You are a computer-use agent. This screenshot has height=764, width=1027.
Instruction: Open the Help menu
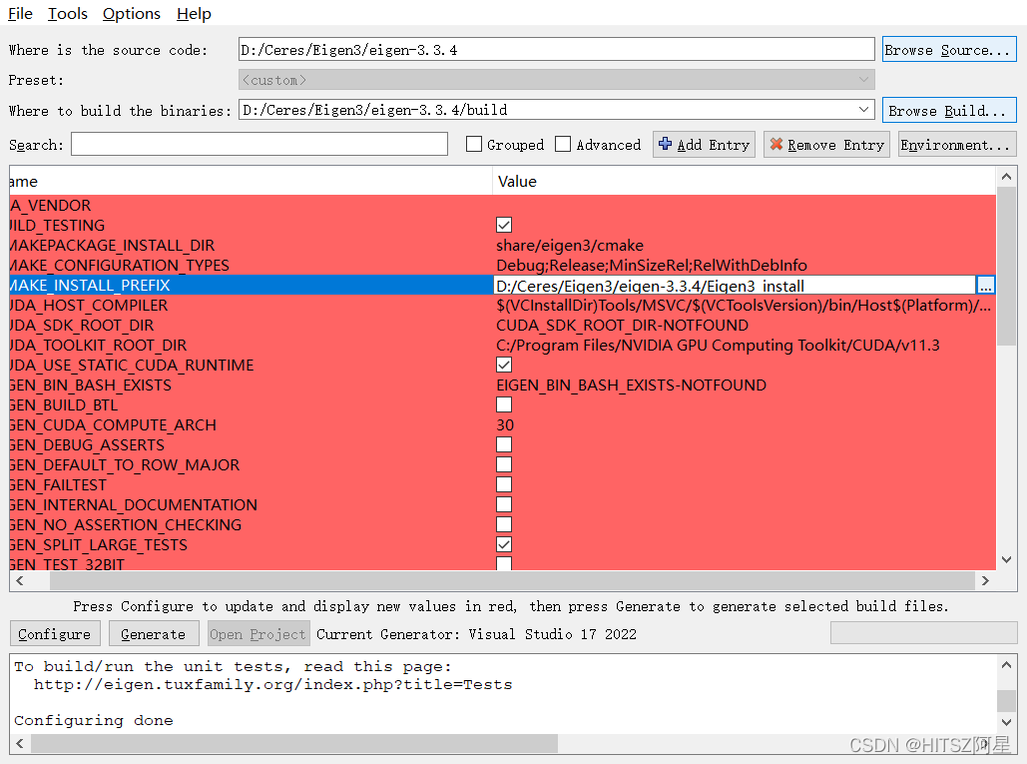click(x=194, y=14)
